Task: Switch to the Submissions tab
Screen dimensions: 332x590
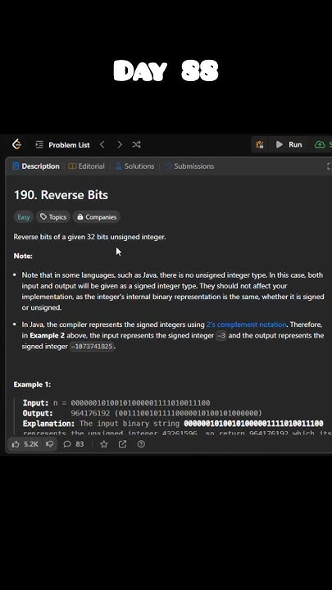Action: [x=189, y=166]
